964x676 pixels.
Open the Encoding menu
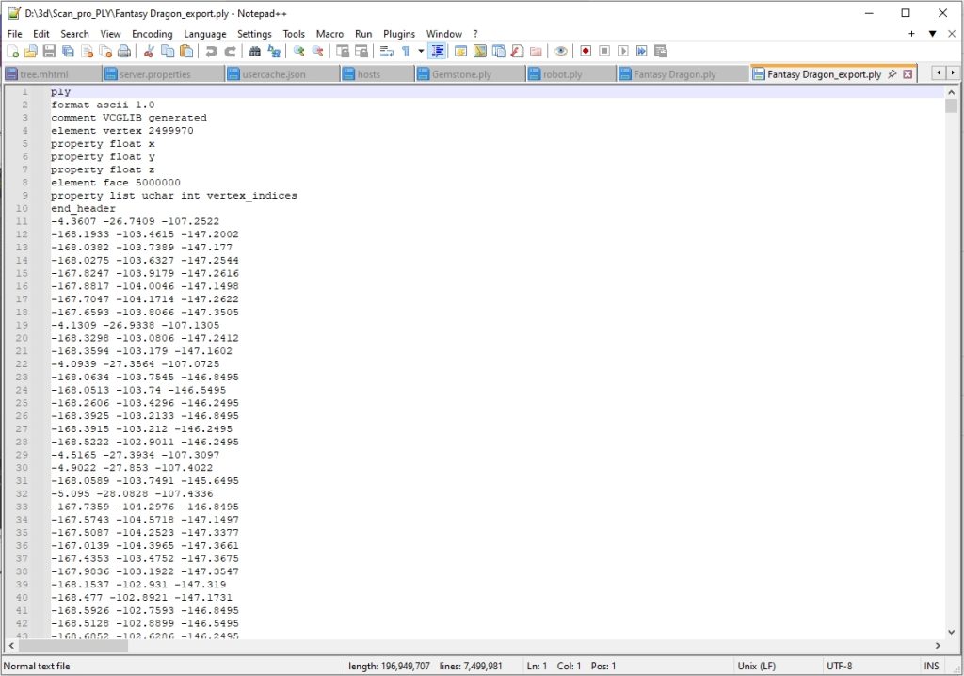click(152, 33)
